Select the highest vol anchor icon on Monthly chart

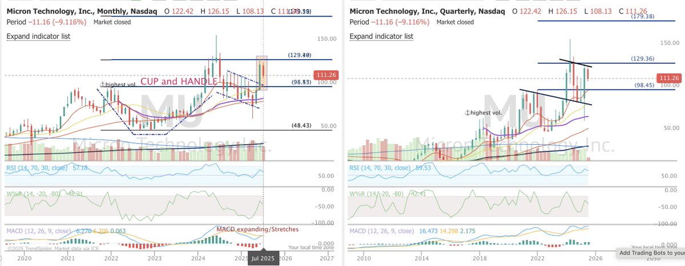pyautogui.click(x=103, y=85)
